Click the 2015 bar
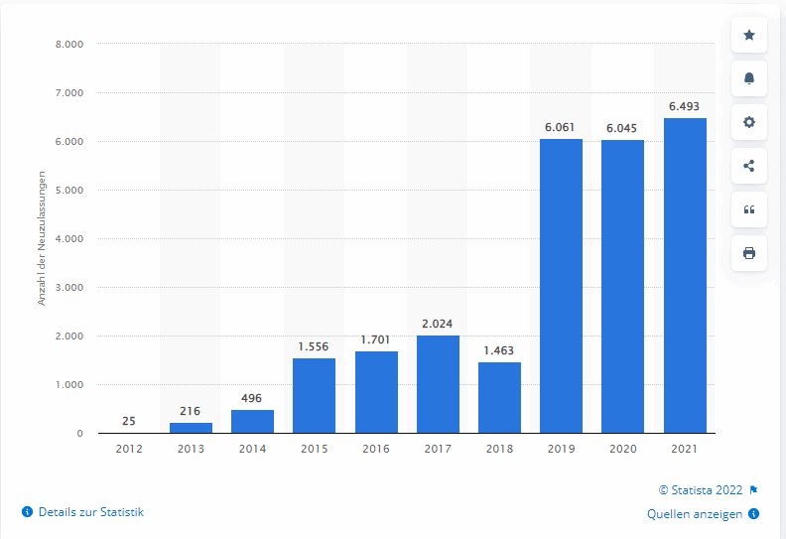The width and height of the screenshot is (786, 539). pyautogui.click(x=314, y=396)
